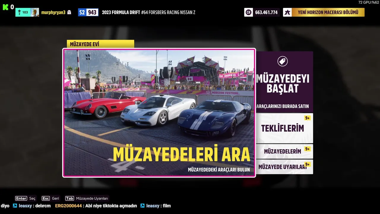The height and width of the screenshot is (214, 380).
Task: Click the Enter Seç prompt
Action: coord(25,198)
